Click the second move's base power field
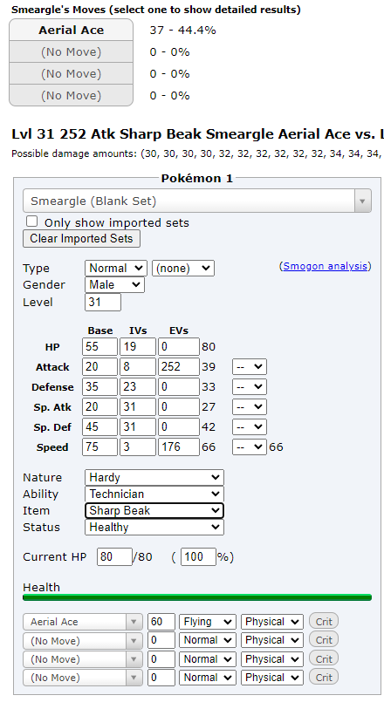384x709 pixels. pos(161,641)
